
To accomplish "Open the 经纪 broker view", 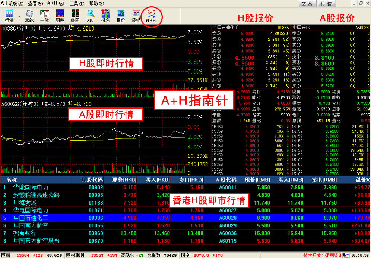I will click(x=136, y=16).
